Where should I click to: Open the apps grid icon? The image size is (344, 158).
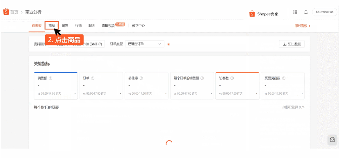click(x=295, y=12)
